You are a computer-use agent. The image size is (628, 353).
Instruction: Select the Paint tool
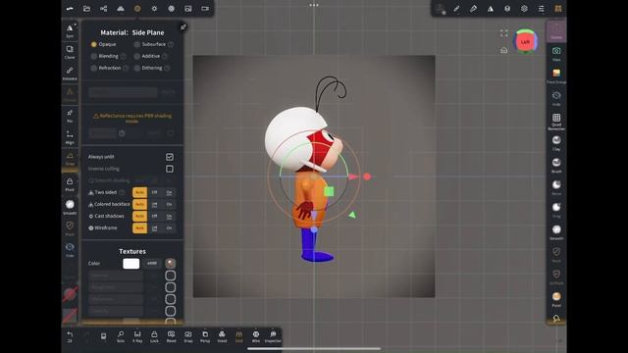pyautogui.click(x=556, y=299)
